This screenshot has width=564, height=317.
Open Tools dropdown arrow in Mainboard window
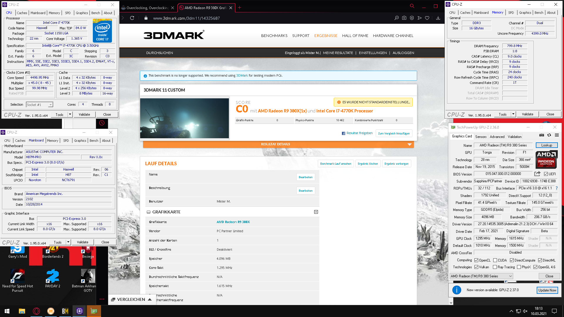68,242
